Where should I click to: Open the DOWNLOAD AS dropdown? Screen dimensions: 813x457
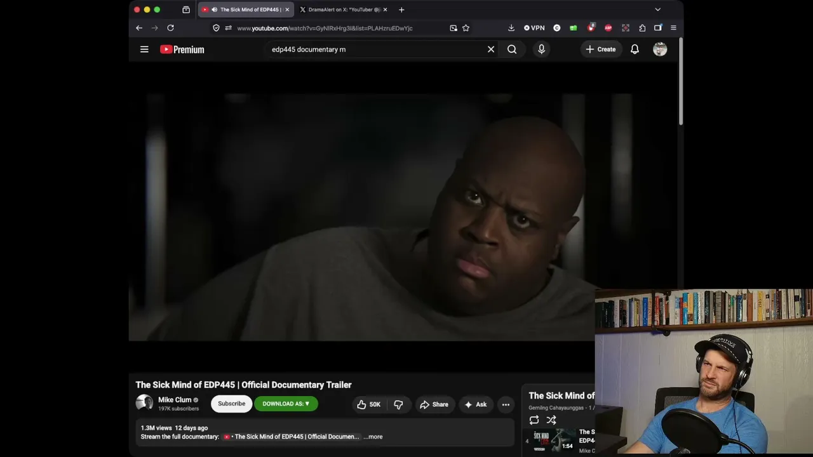tap(286, 404)
